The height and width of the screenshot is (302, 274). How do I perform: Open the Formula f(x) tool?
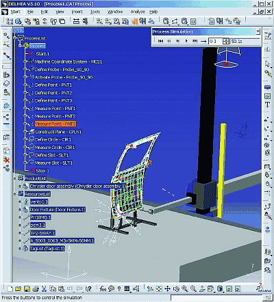(x=103, y=289)
